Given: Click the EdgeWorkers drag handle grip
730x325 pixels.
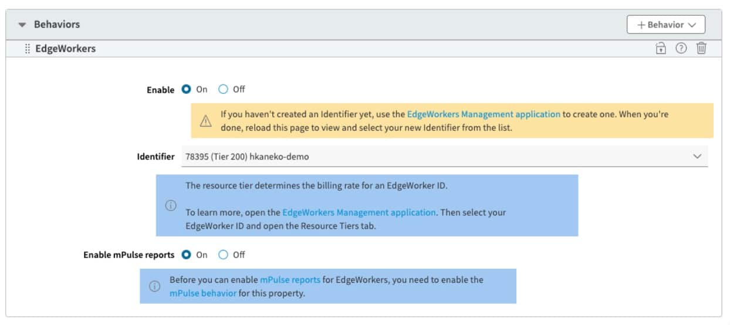Looking at the screenshot, I should tap(28, 49).
